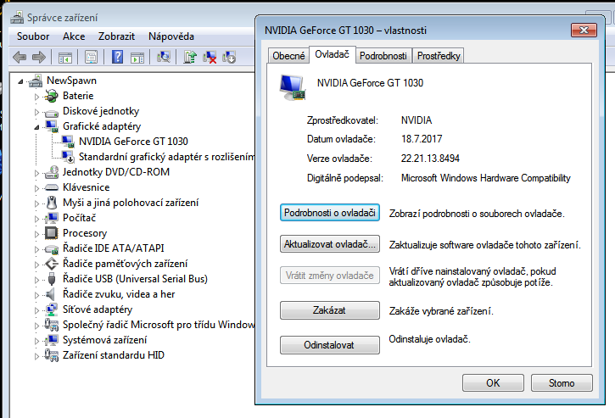The height and width of the screenshot is (418, 615).
Task: Select the Počítač tree item
Action: pos(79,218)
